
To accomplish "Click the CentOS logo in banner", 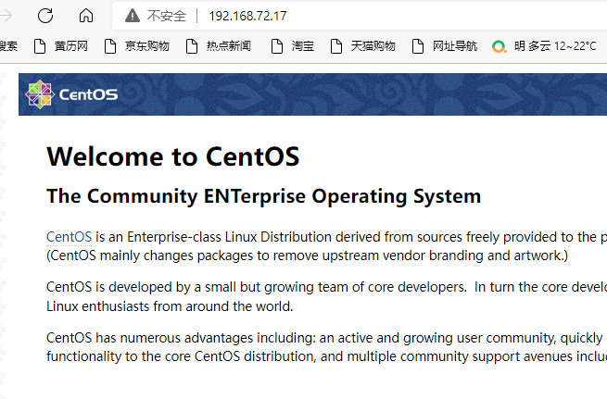I will [40, 94].
